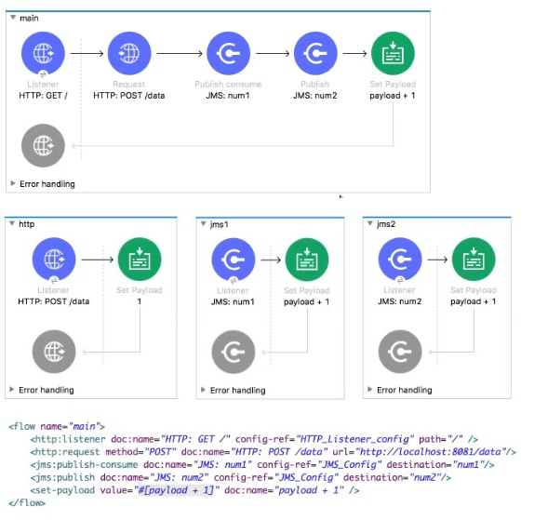Screen dimensions: 534x520
Task: Click the gray JMS response icon in jms1 flow
Action: (x=233, y=353)
